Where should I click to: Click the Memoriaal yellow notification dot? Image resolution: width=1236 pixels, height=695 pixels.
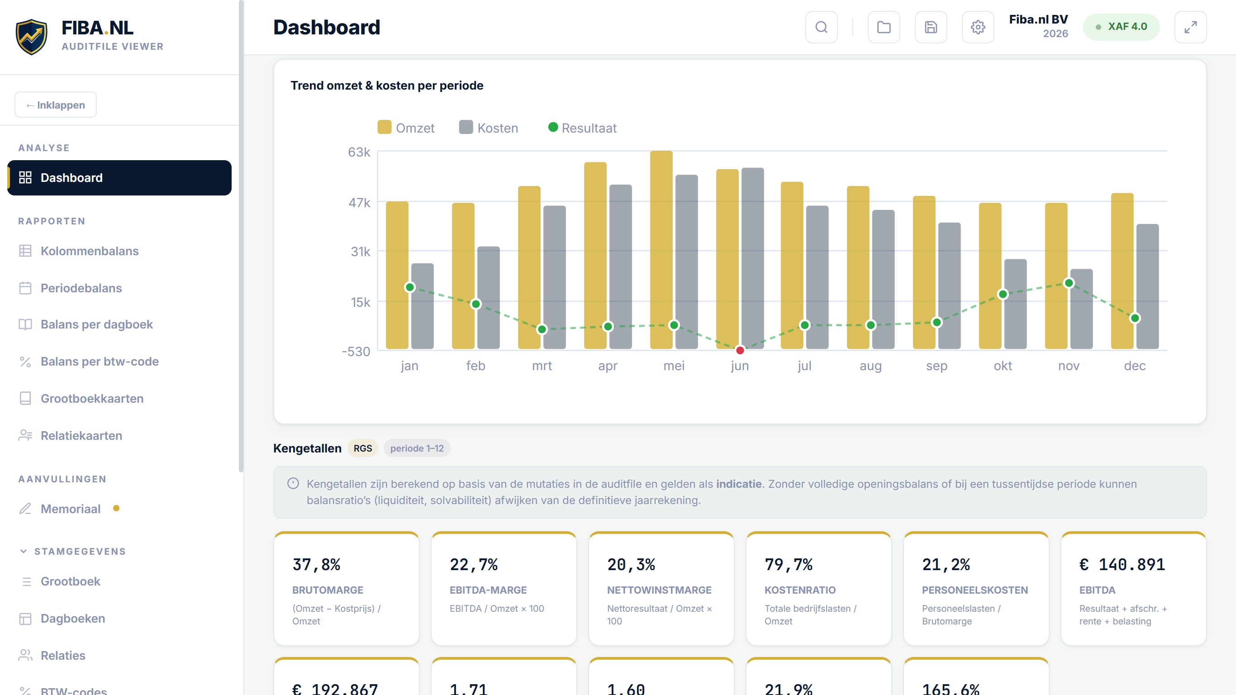tap(116, 508)
